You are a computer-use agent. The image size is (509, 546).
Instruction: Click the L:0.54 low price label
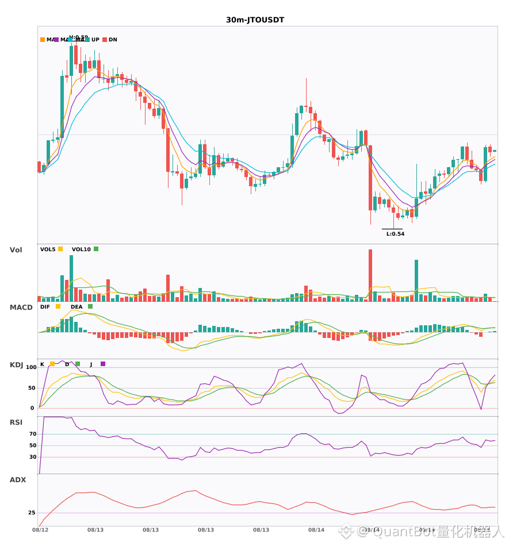(x=396, y=234)
